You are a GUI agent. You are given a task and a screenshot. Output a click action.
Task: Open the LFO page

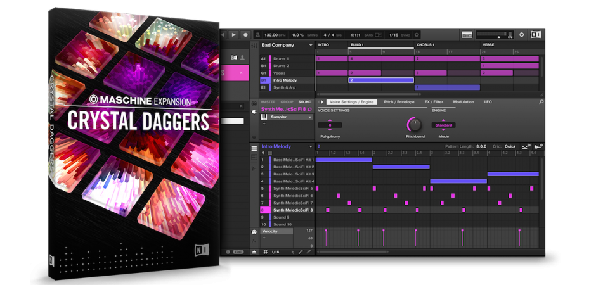point(488,102)
